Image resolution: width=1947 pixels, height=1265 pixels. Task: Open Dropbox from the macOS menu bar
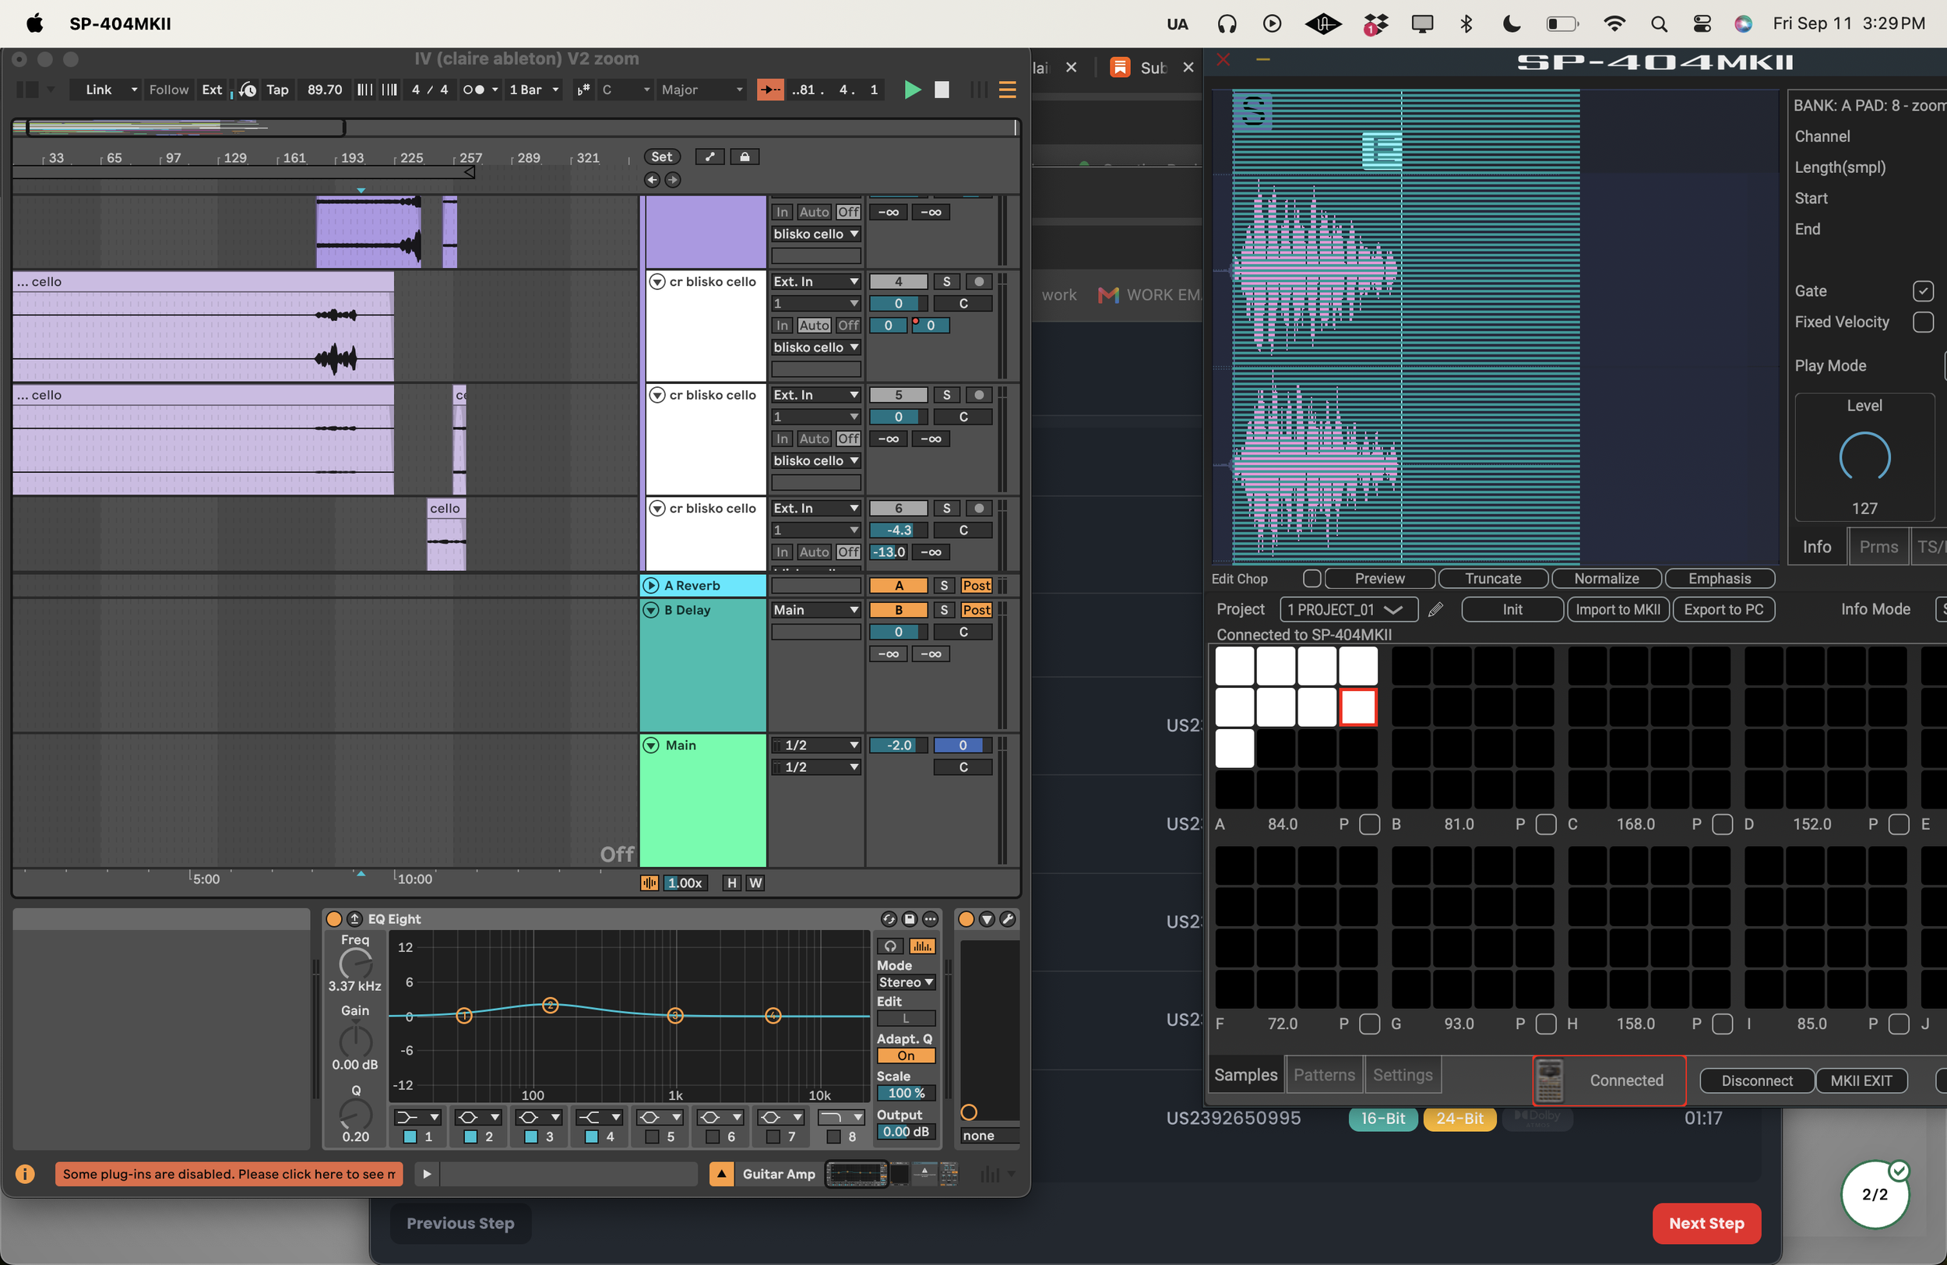tap(1375, 23)
